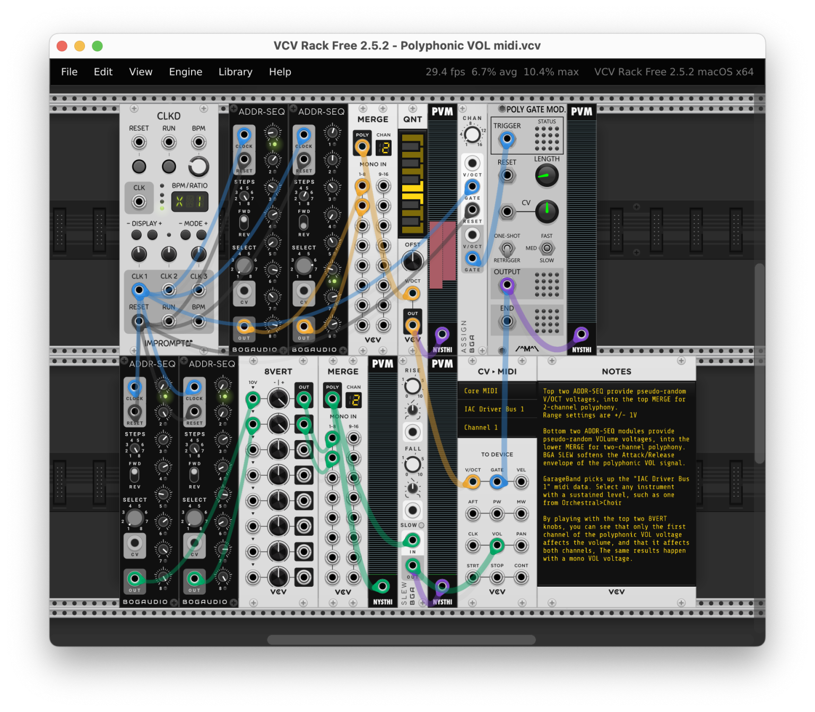
Task: Click the CLK input jack on CV-MIDI
Action: (473, 545)
